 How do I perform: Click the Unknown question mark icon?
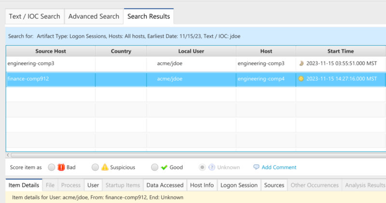[x=211, y=167]
